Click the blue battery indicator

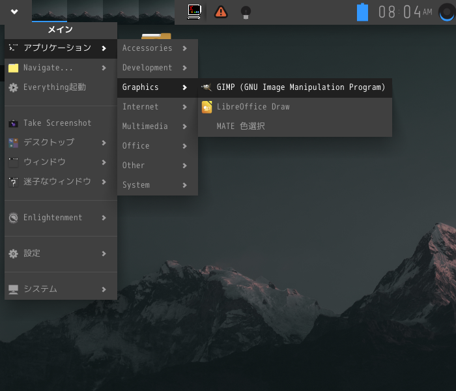click(362, 12)
